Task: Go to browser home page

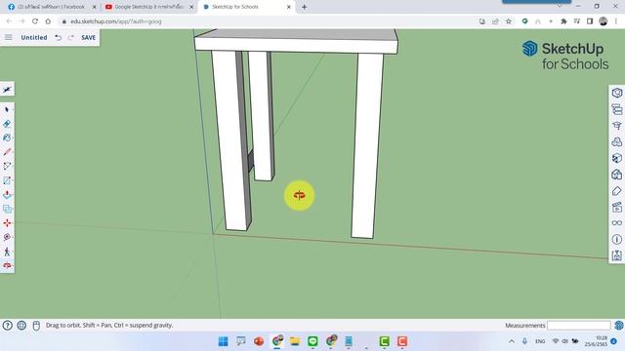Action: coord(48,21)
